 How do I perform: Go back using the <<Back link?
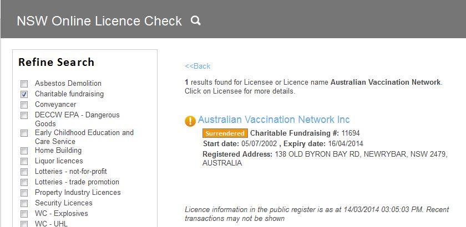[197, 66]
